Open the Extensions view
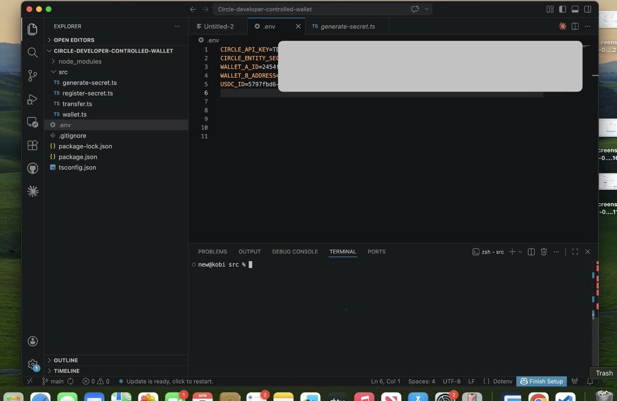The width and height of the screenshot is (617, 401). click(32, 145)
